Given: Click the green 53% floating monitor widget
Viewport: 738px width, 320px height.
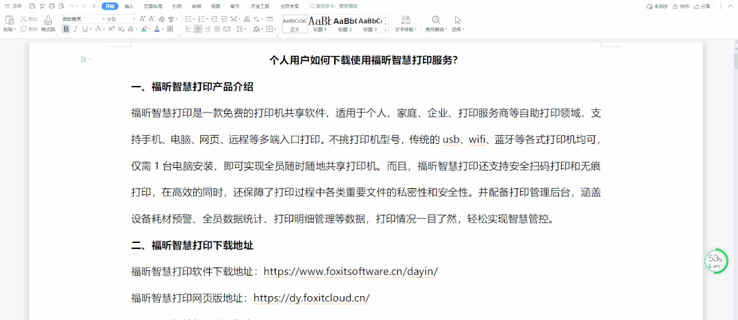Looking at the screenshot, I should tap(715, 261).
